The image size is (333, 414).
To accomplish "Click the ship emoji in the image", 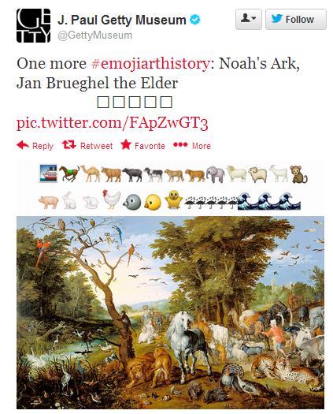I will 48,173.
